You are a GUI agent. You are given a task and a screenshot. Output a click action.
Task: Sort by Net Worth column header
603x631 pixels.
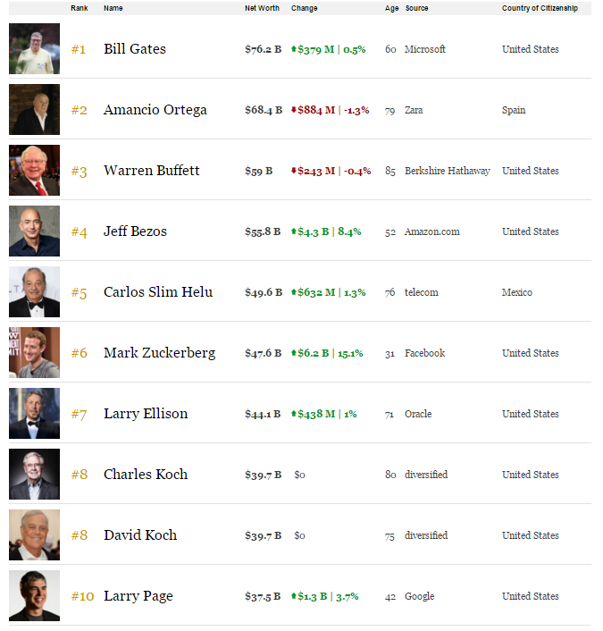tap(262, 8)
